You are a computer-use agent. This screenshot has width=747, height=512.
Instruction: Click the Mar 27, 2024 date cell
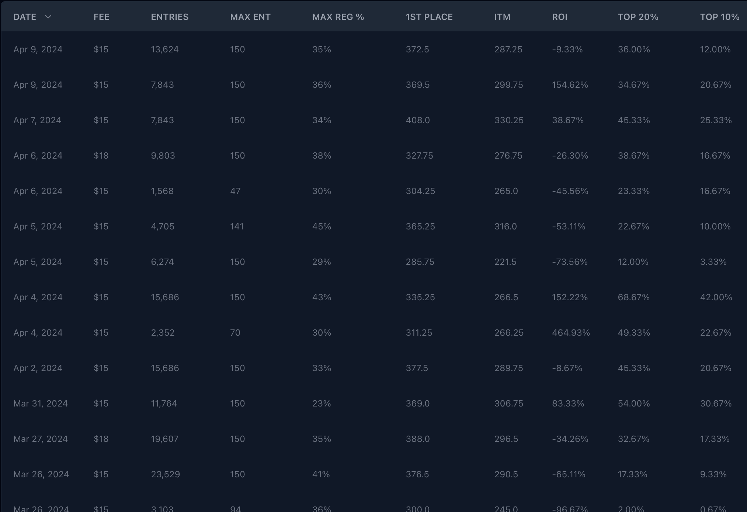(41, 439)
